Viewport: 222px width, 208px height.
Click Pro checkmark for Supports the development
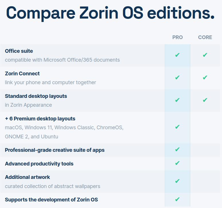tap(177, 199)
